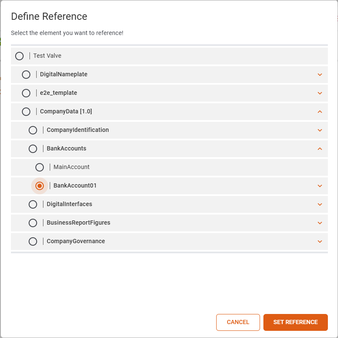
Task: Expand the e2e_template entry
Action: [x=320, y=93]
